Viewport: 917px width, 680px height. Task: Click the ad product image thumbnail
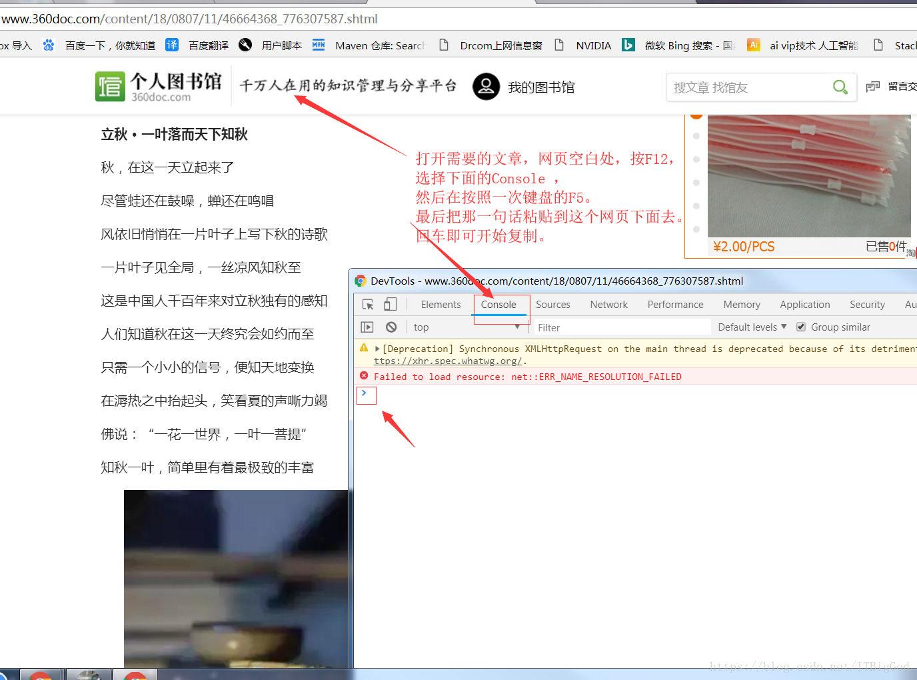[809, 176]
